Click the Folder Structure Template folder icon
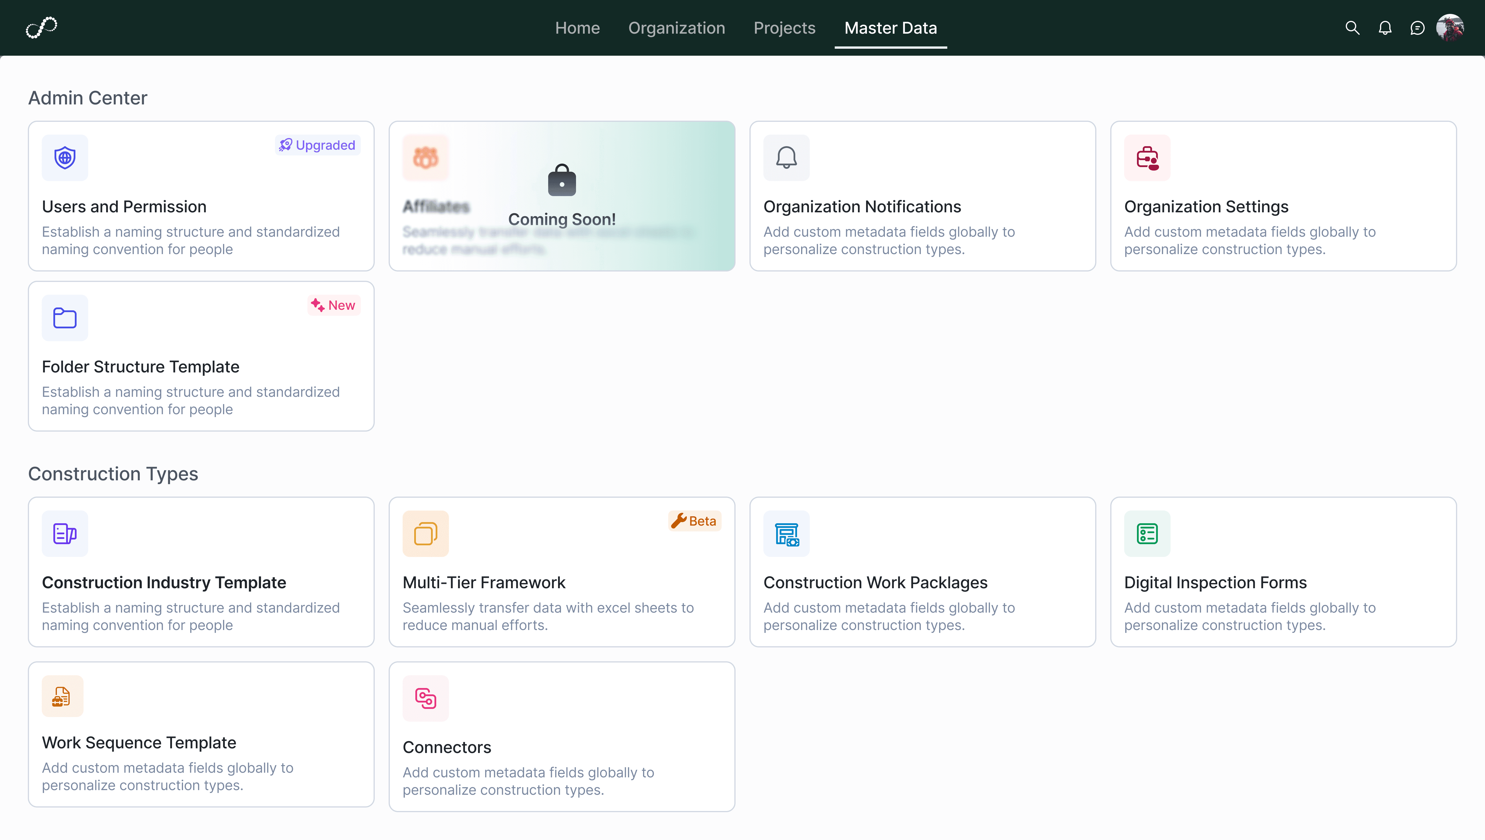This screenshot has height=840, width=1485. coord(65,318)
